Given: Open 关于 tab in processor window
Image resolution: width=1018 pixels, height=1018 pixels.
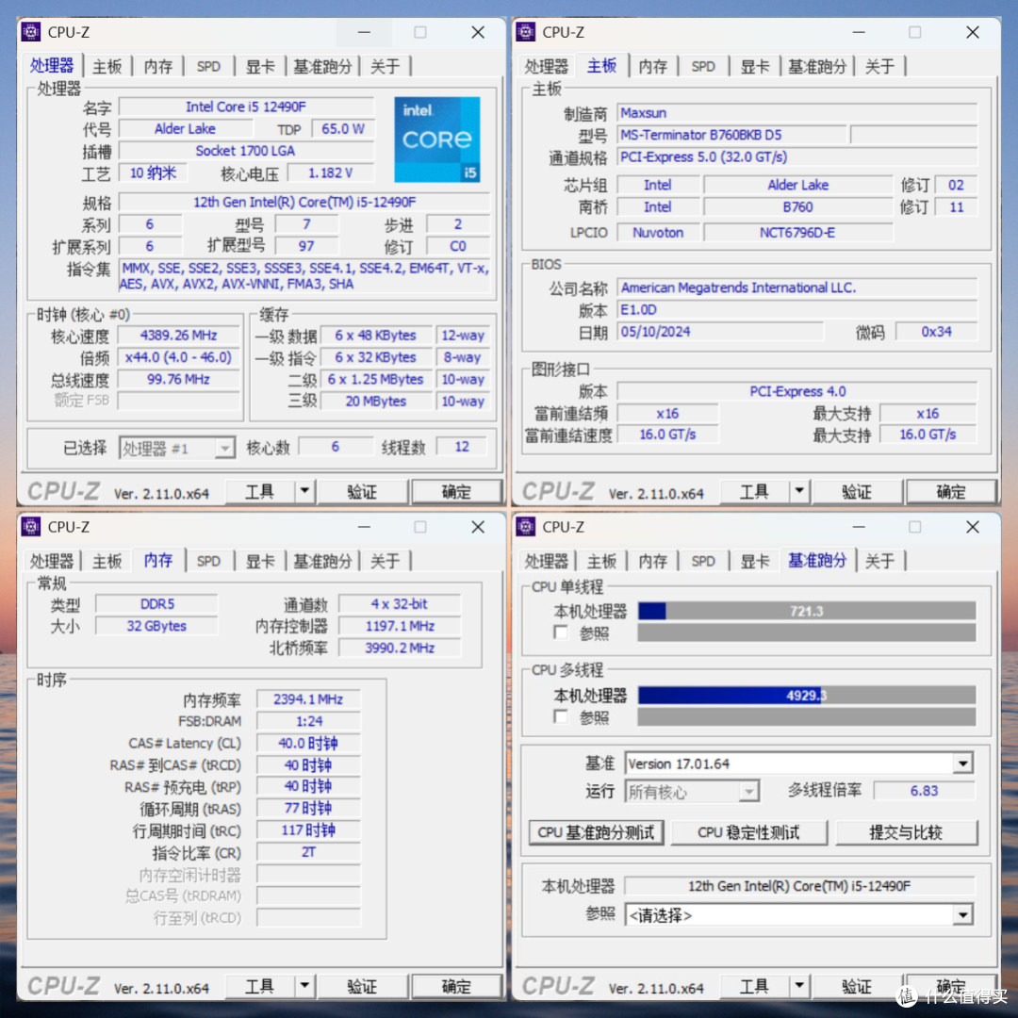Looking at the screenshot, I should 385,66.
